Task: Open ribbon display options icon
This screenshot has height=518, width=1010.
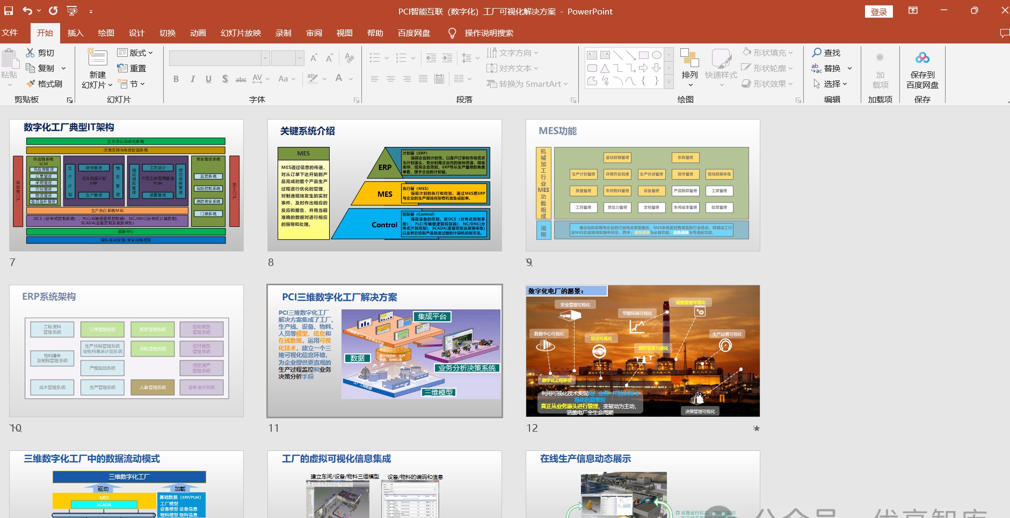Action: (913, 11)
